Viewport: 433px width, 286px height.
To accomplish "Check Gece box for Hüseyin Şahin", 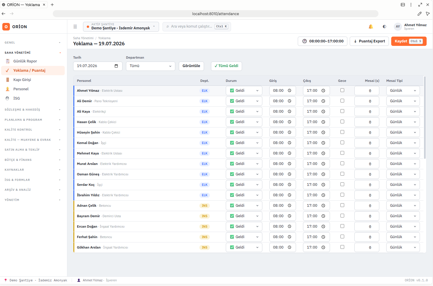I will [x=342, y=132].
